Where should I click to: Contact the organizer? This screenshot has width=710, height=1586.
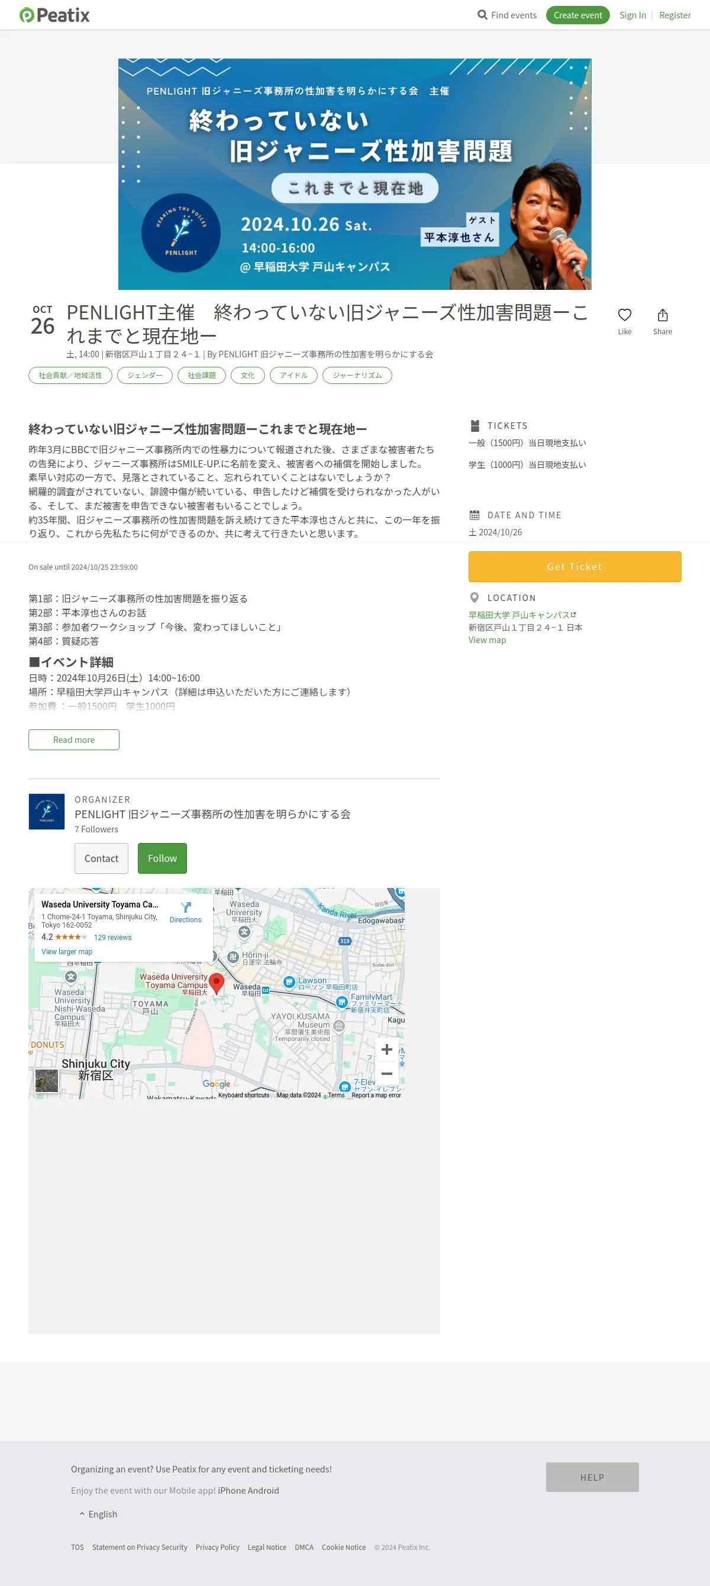[102, 858]
